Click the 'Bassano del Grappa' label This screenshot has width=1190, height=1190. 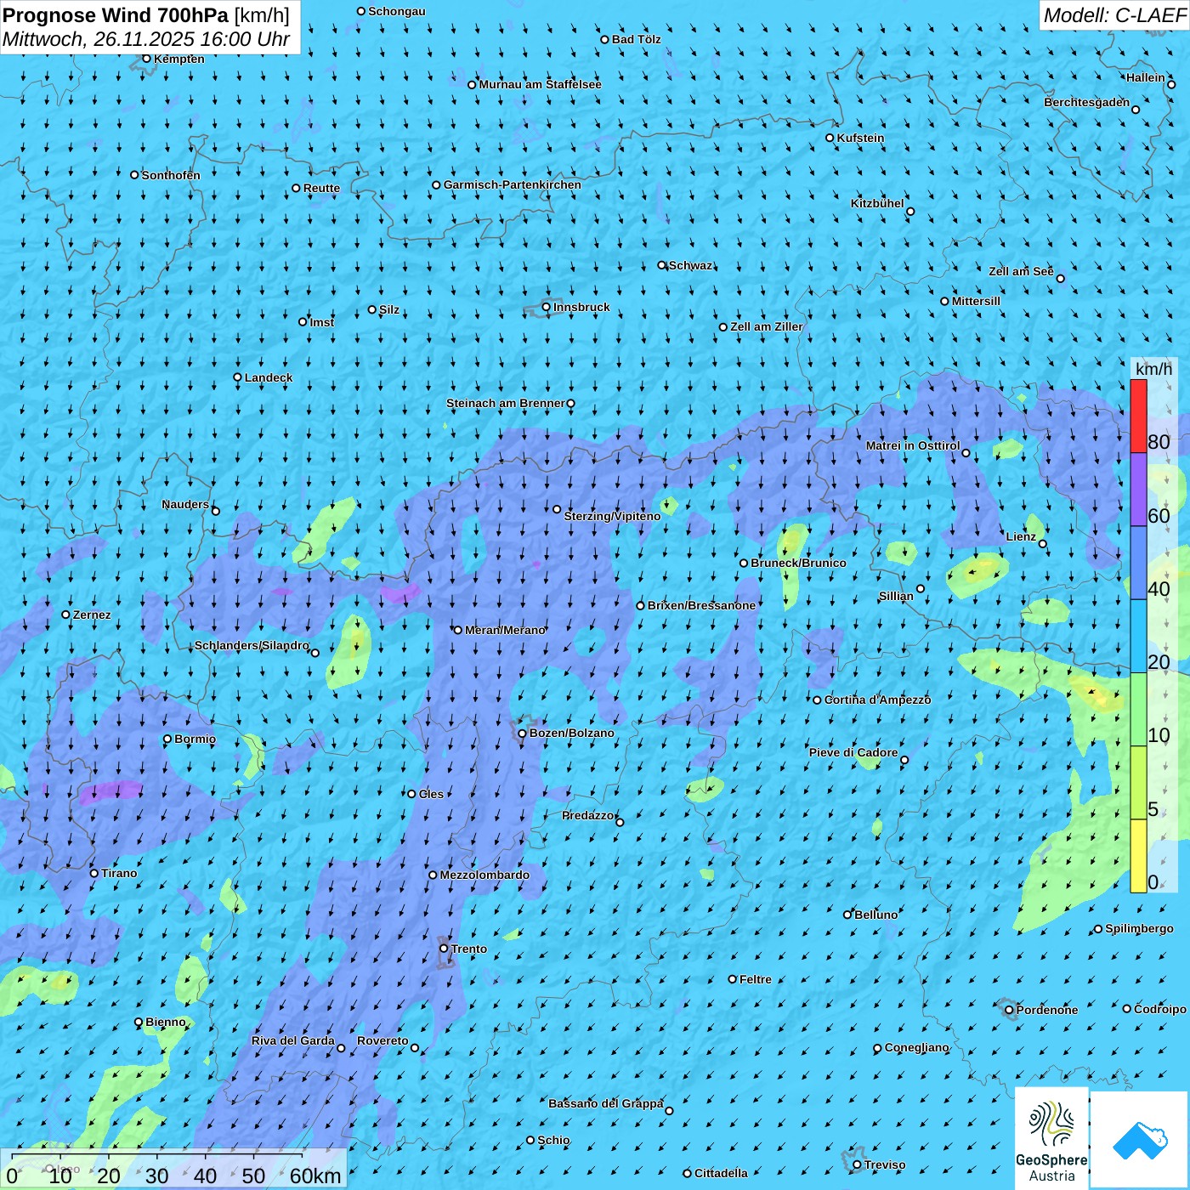point(605,1103)
